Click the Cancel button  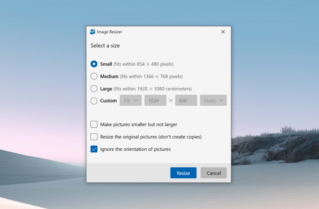pyautogui.click(x=213, y=173)
